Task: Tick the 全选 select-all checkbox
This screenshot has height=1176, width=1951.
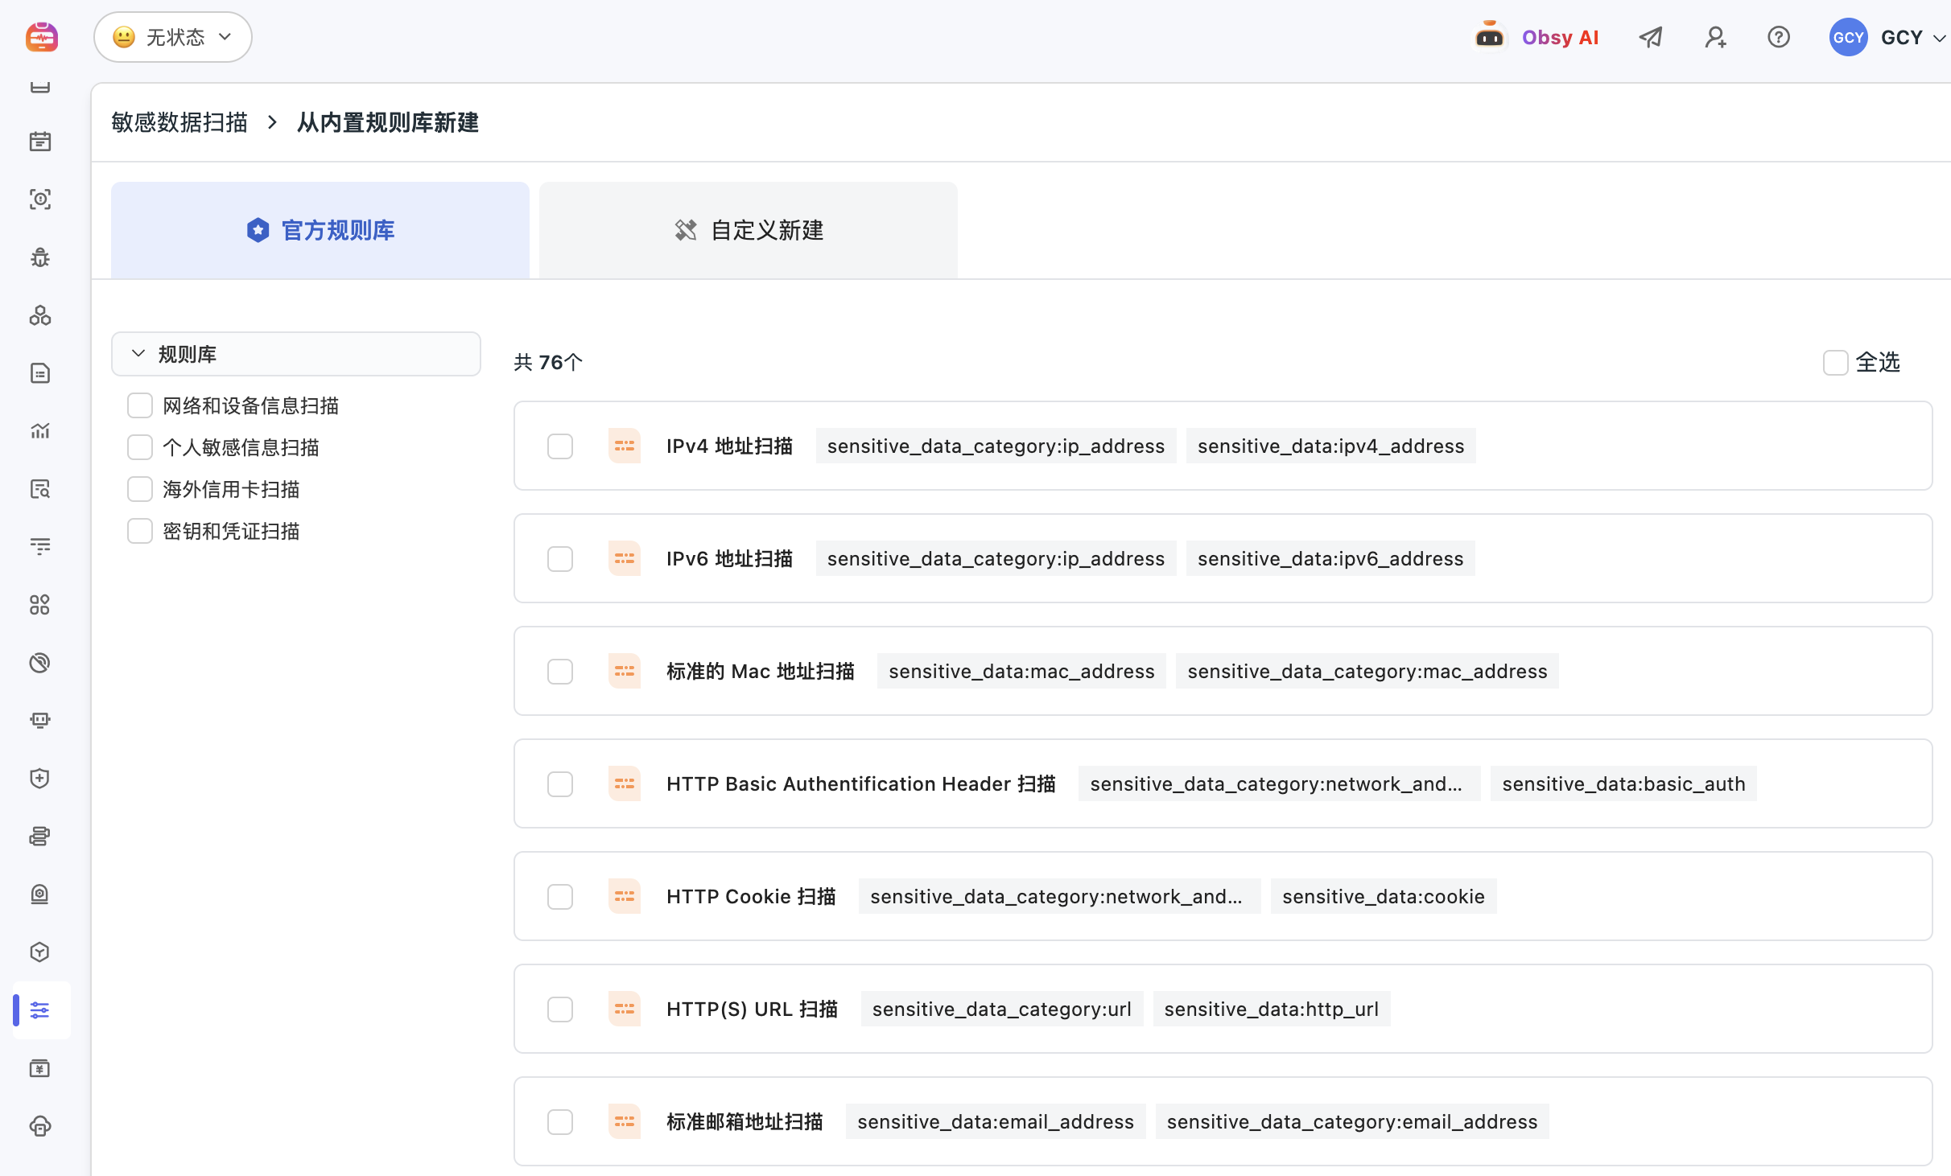Action: pos(1835,362)
